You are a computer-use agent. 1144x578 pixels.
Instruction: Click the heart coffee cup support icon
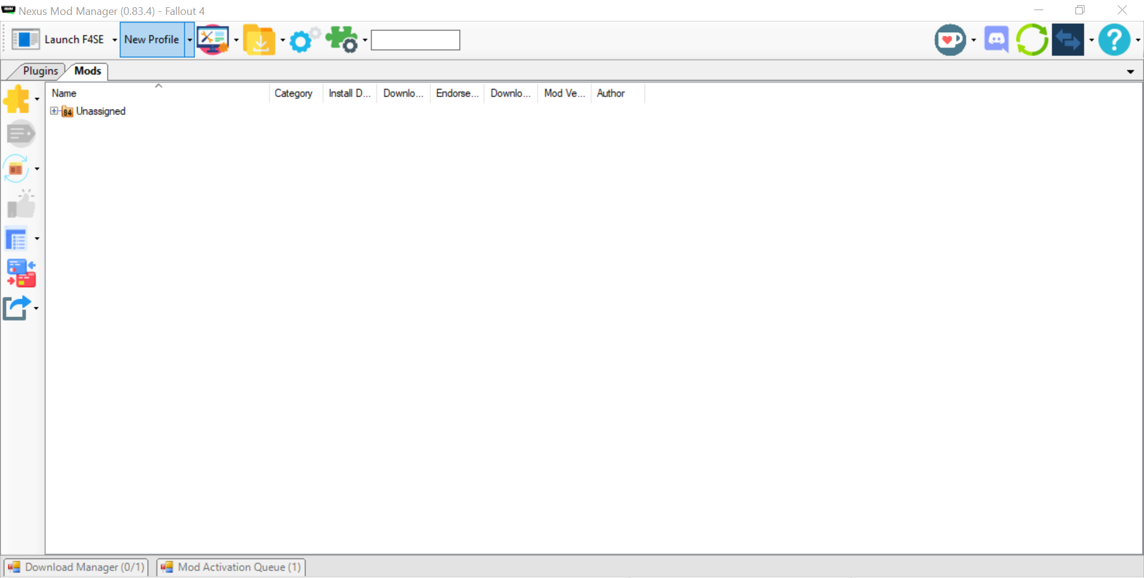(x=950, y=40)
